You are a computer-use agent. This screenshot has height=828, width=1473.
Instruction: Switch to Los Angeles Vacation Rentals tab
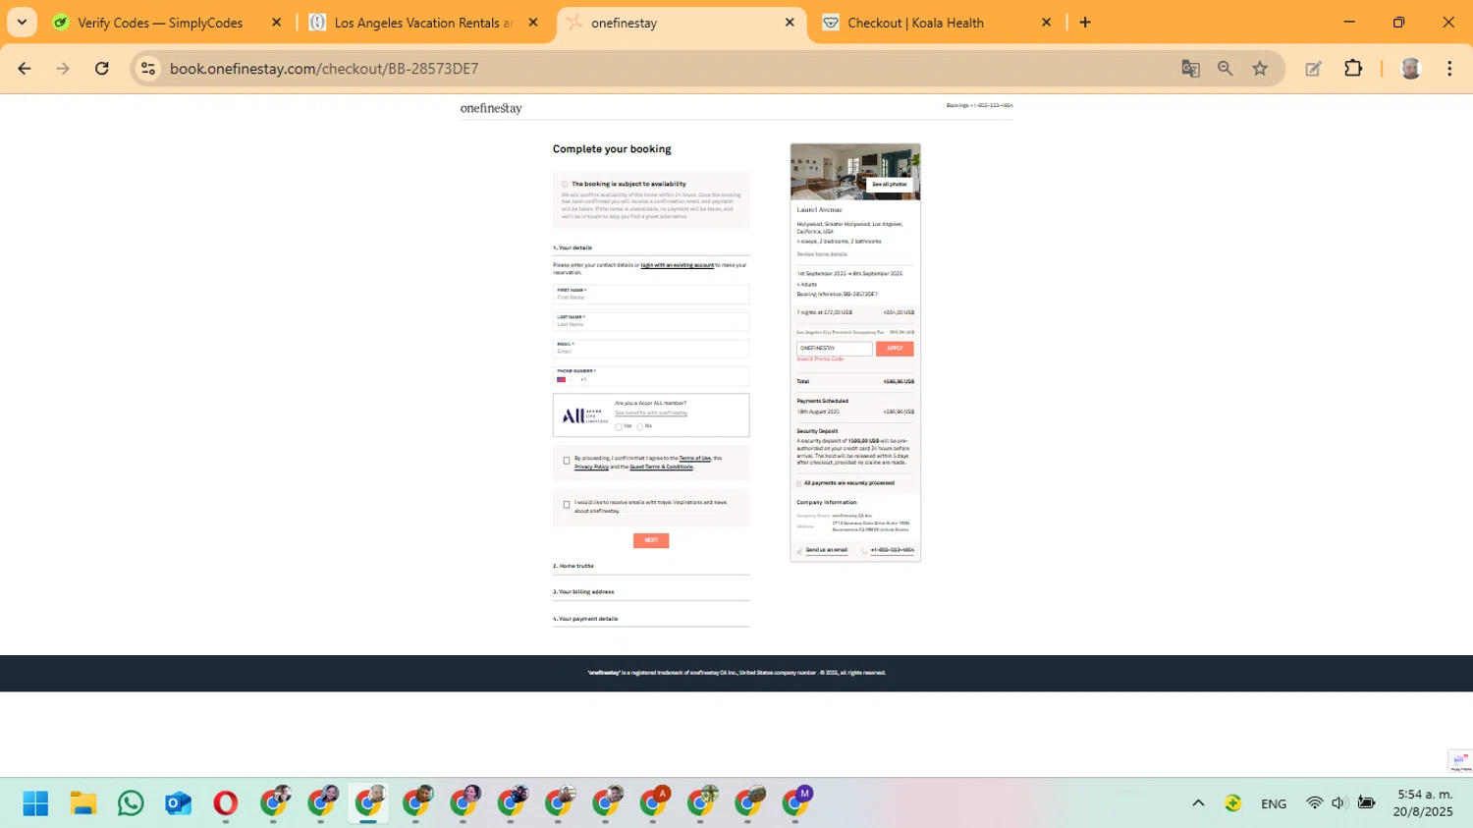pyautogui.click(x=424, y=23)
